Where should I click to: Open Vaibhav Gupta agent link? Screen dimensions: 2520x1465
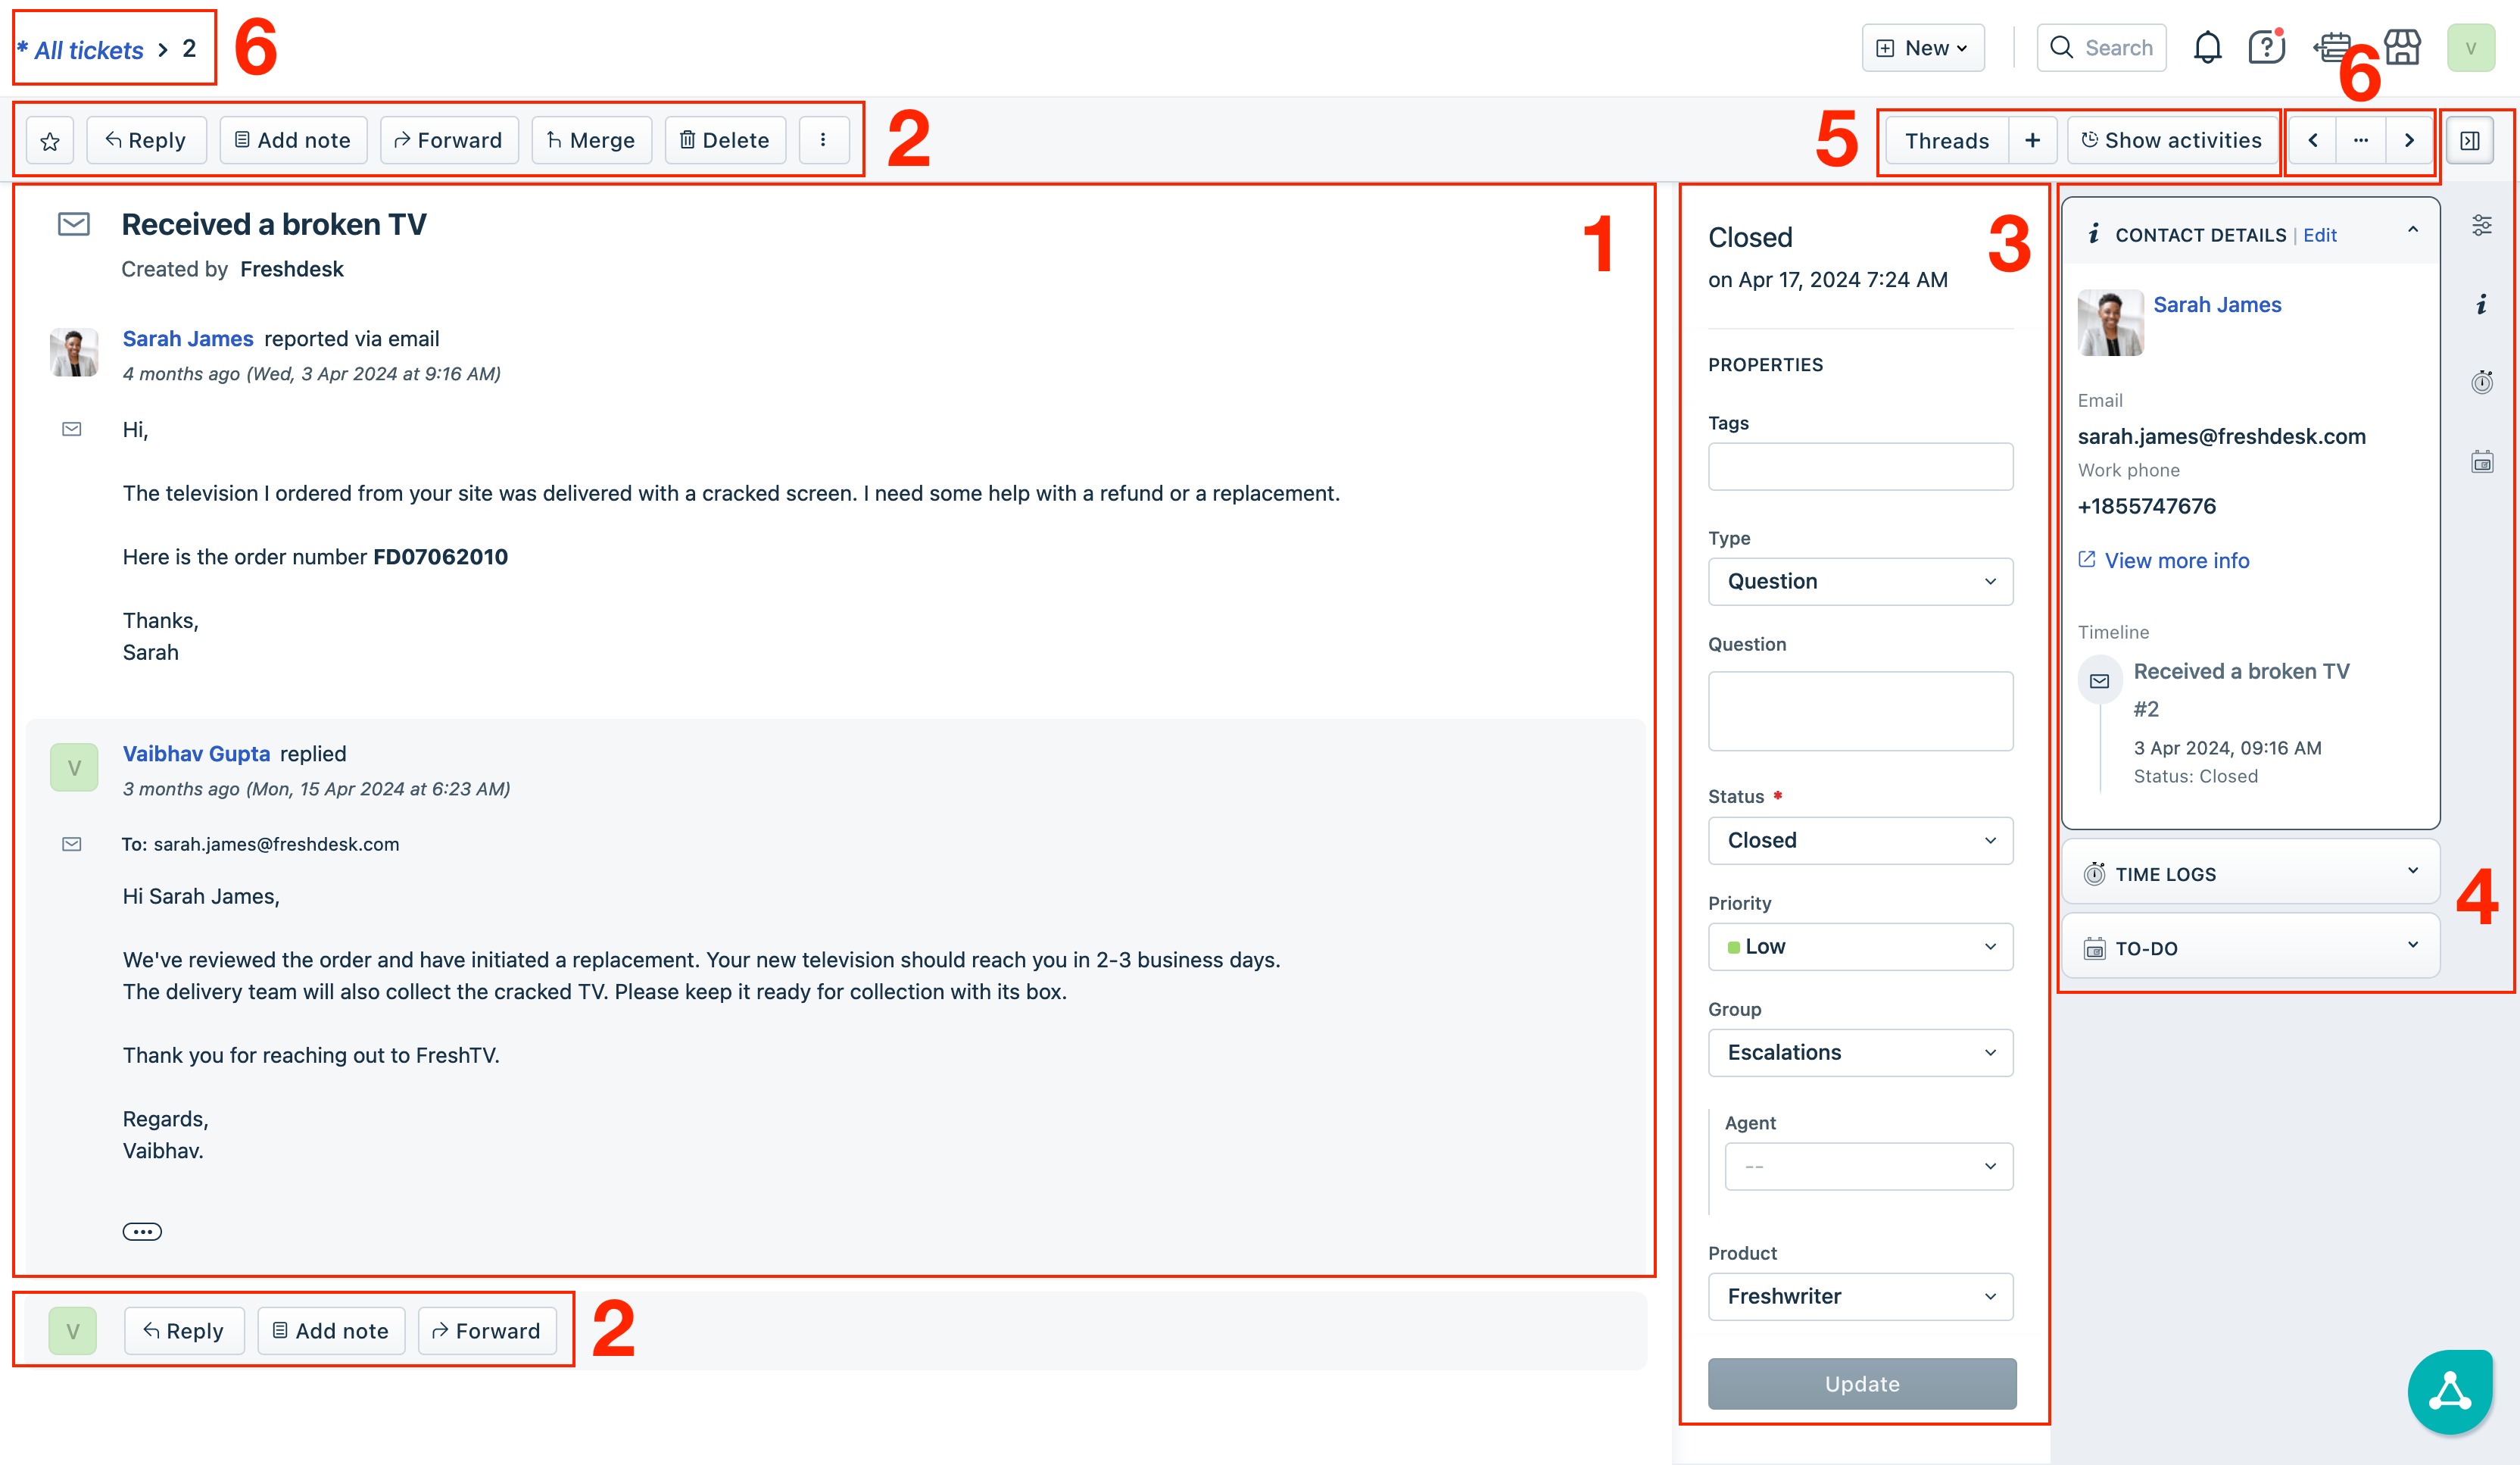[x=196, y=754]
